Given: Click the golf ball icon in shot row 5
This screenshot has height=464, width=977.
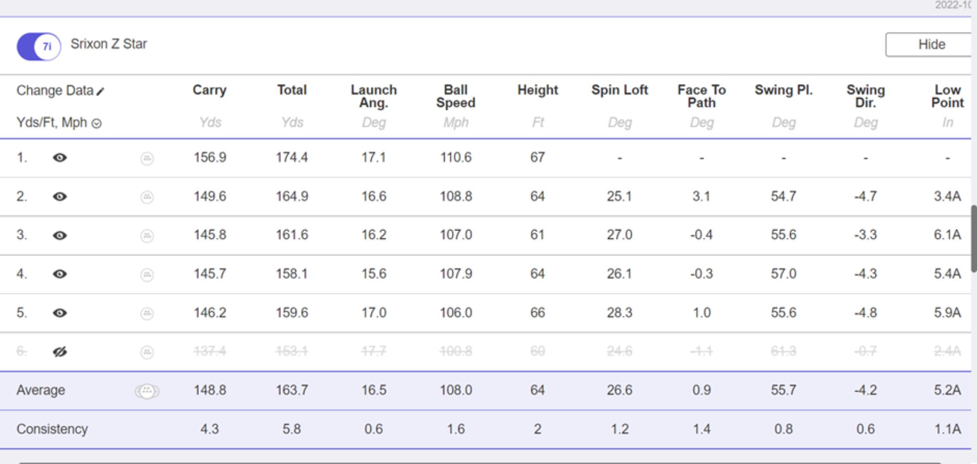Looking at the screenshot, I should pos(147,313).
